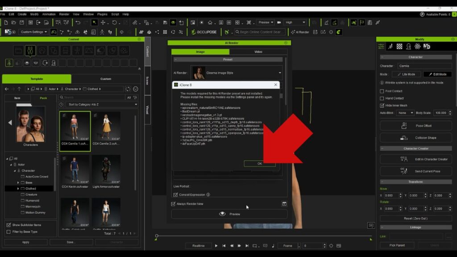
Task: Open the sliders Attribute tab in Modify
Action: tap(381, 46)
